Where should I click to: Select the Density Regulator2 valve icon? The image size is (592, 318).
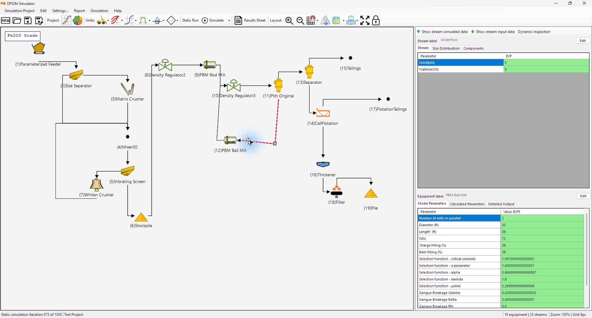(165, 65)
